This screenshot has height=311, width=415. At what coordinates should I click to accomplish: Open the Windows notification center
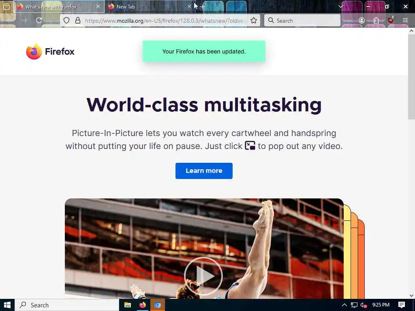pos(402,305)
